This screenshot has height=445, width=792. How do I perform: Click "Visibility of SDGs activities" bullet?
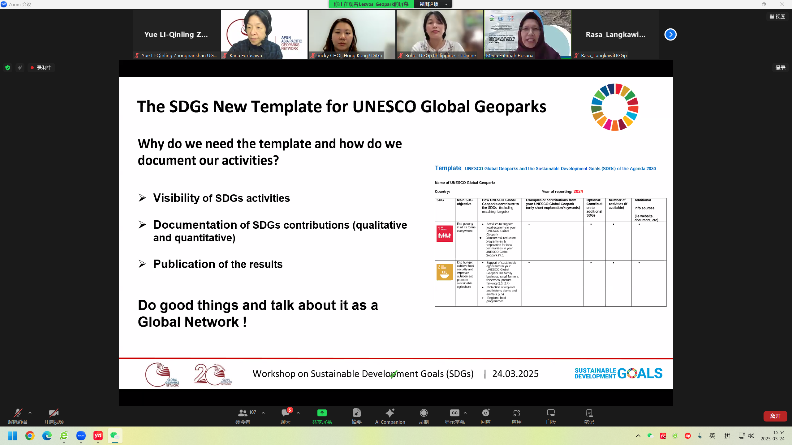click(x=222, y=198)
